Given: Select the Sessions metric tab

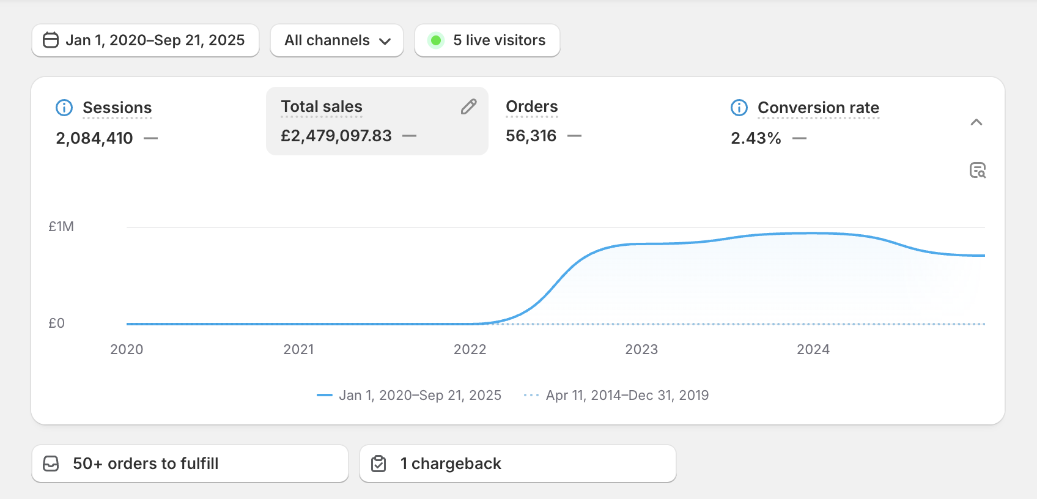Looking at the screenshot, I should point(117,108).
